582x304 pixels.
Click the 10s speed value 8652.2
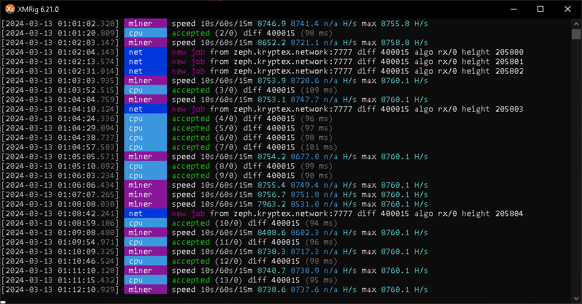(x=272, y=43)
